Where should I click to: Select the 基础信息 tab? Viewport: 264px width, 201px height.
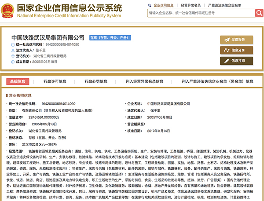(18, 81)
